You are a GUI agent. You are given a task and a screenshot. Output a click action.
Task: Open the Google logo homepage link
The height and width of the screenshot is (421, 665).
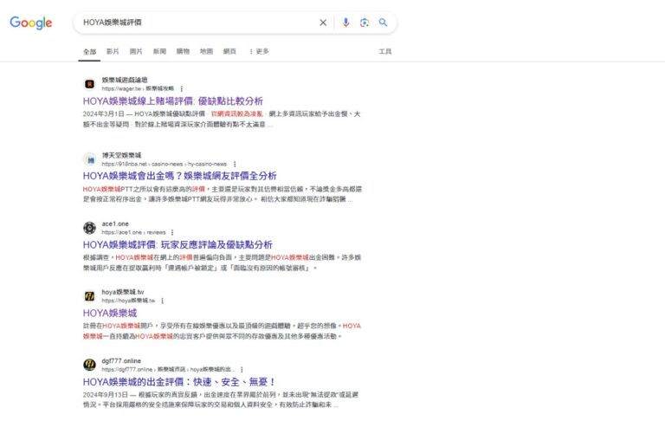pyautogui.click(x=31, y=23)
